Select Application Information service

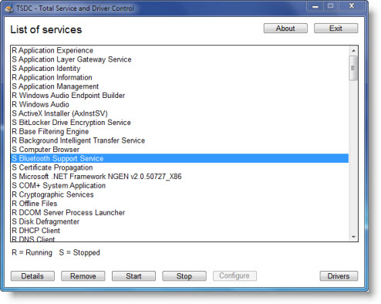click(x=180, y=77)
